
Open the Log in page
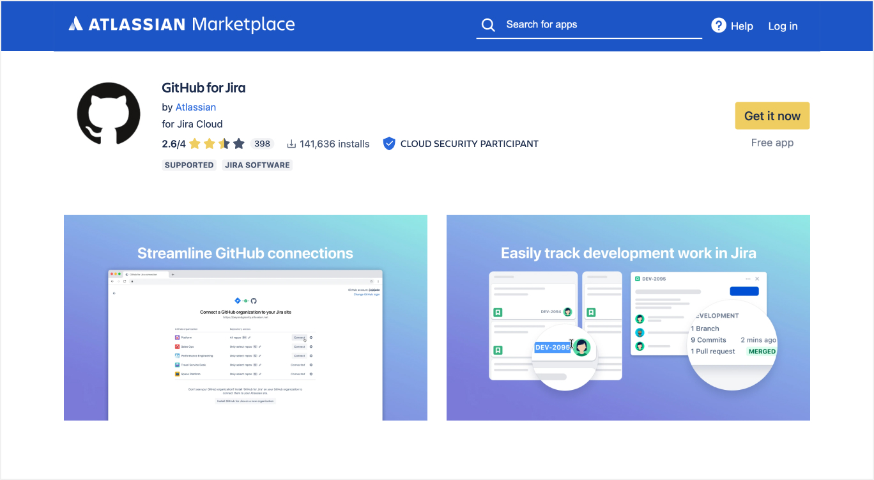(783, 26)
